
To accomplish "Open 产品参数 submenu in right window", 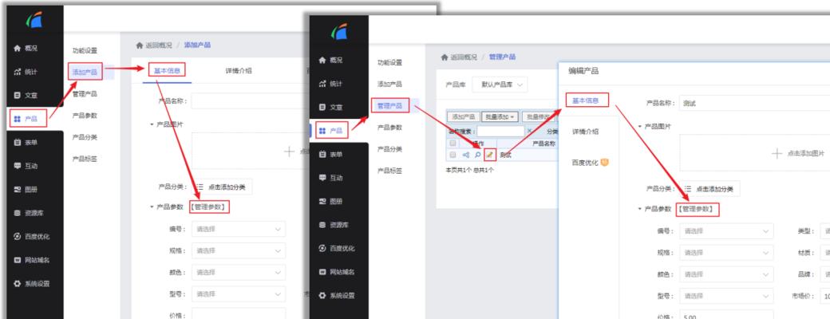I will (389, 128).
